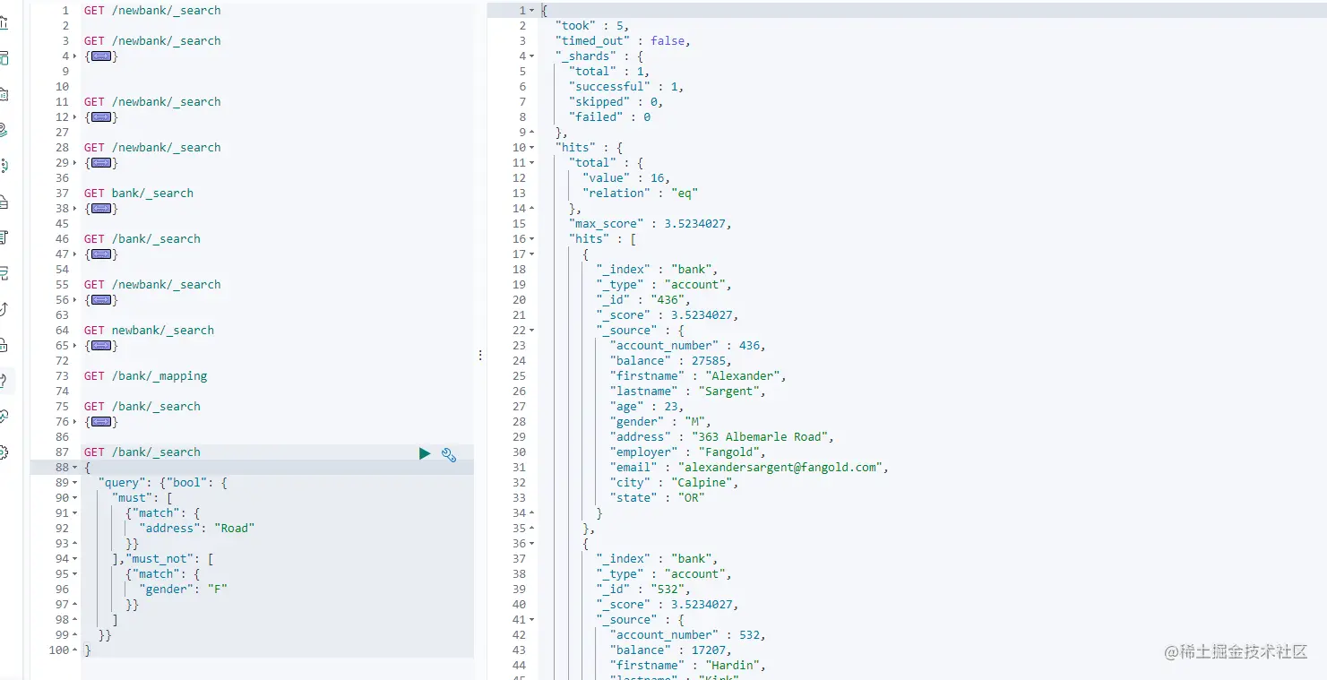Collapse the "must" array at line 90
Image resolution: width=1327 pixels, height=680 pixels.
point(75,498)
